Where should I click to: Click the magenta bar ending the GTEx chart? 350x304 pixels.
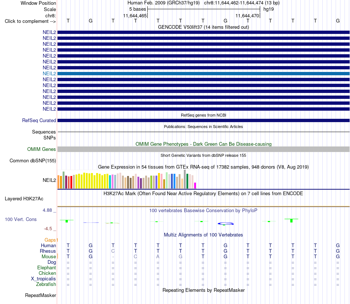(195, 186)
